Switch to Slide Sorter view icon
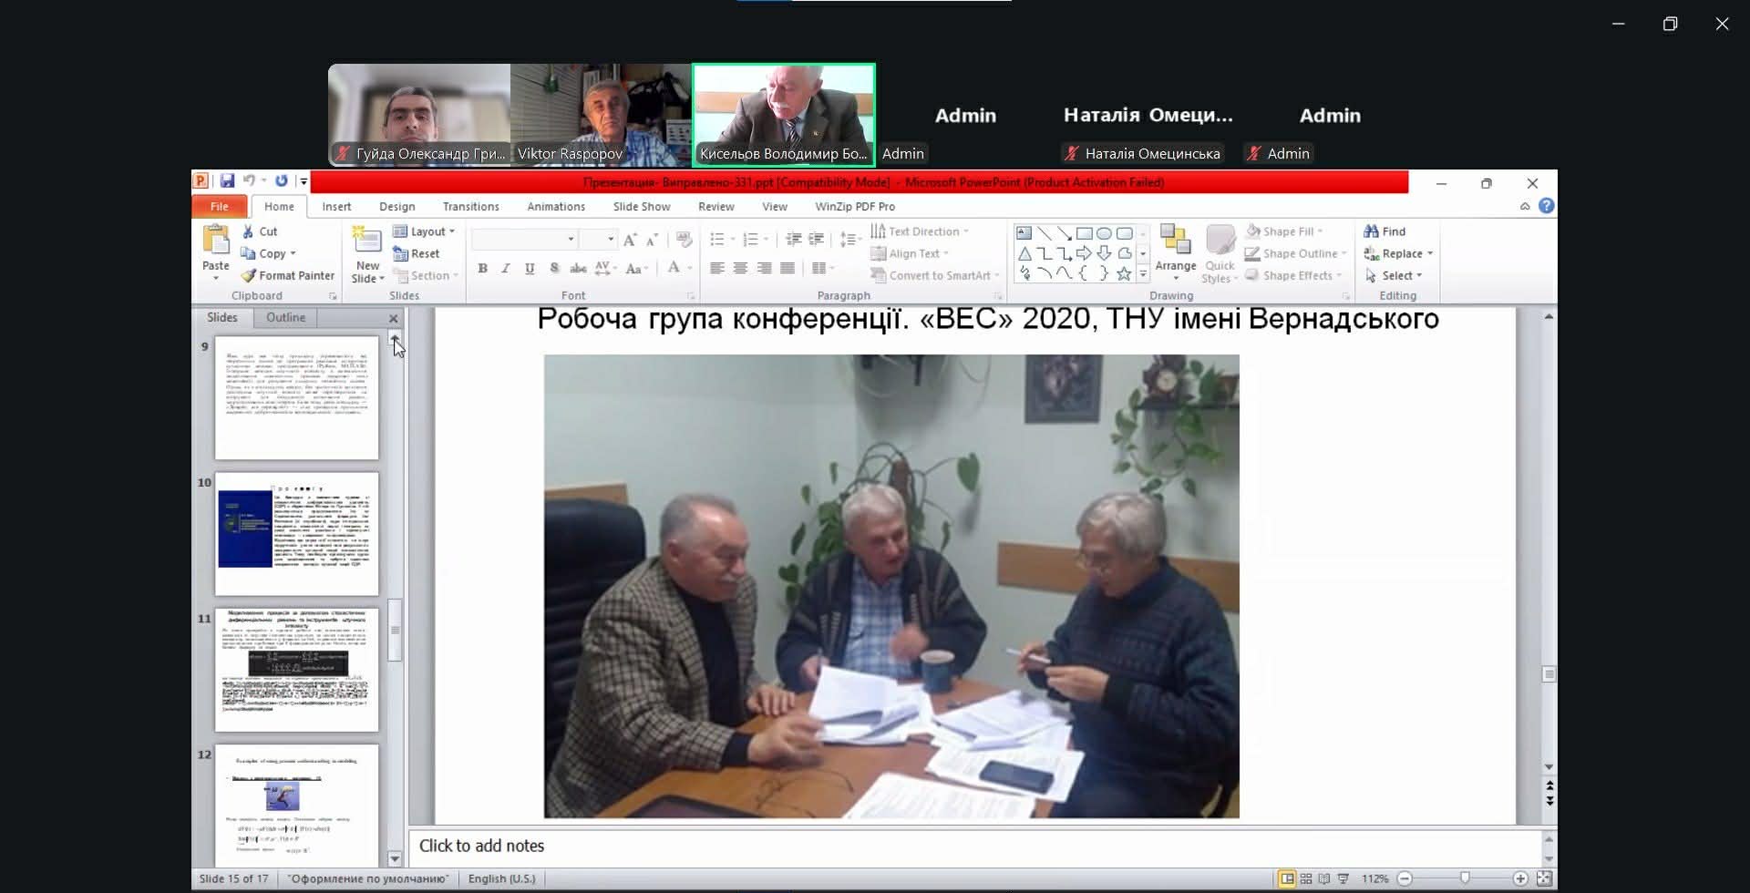Image resolution: width=1750 pixels, height=893 pixels. pyautogui.click(x=1306, y=878)
